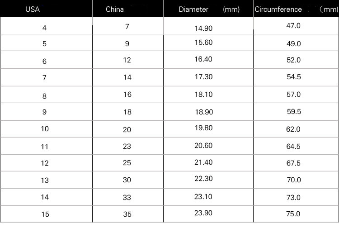
Task: Click the USA column header
Action: [x=33, y=9]
